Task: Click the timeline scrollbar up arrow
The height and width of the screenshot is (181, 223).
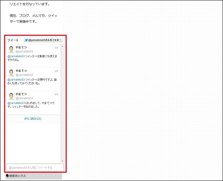Action: pyautogui.click(x=62, y=46)
